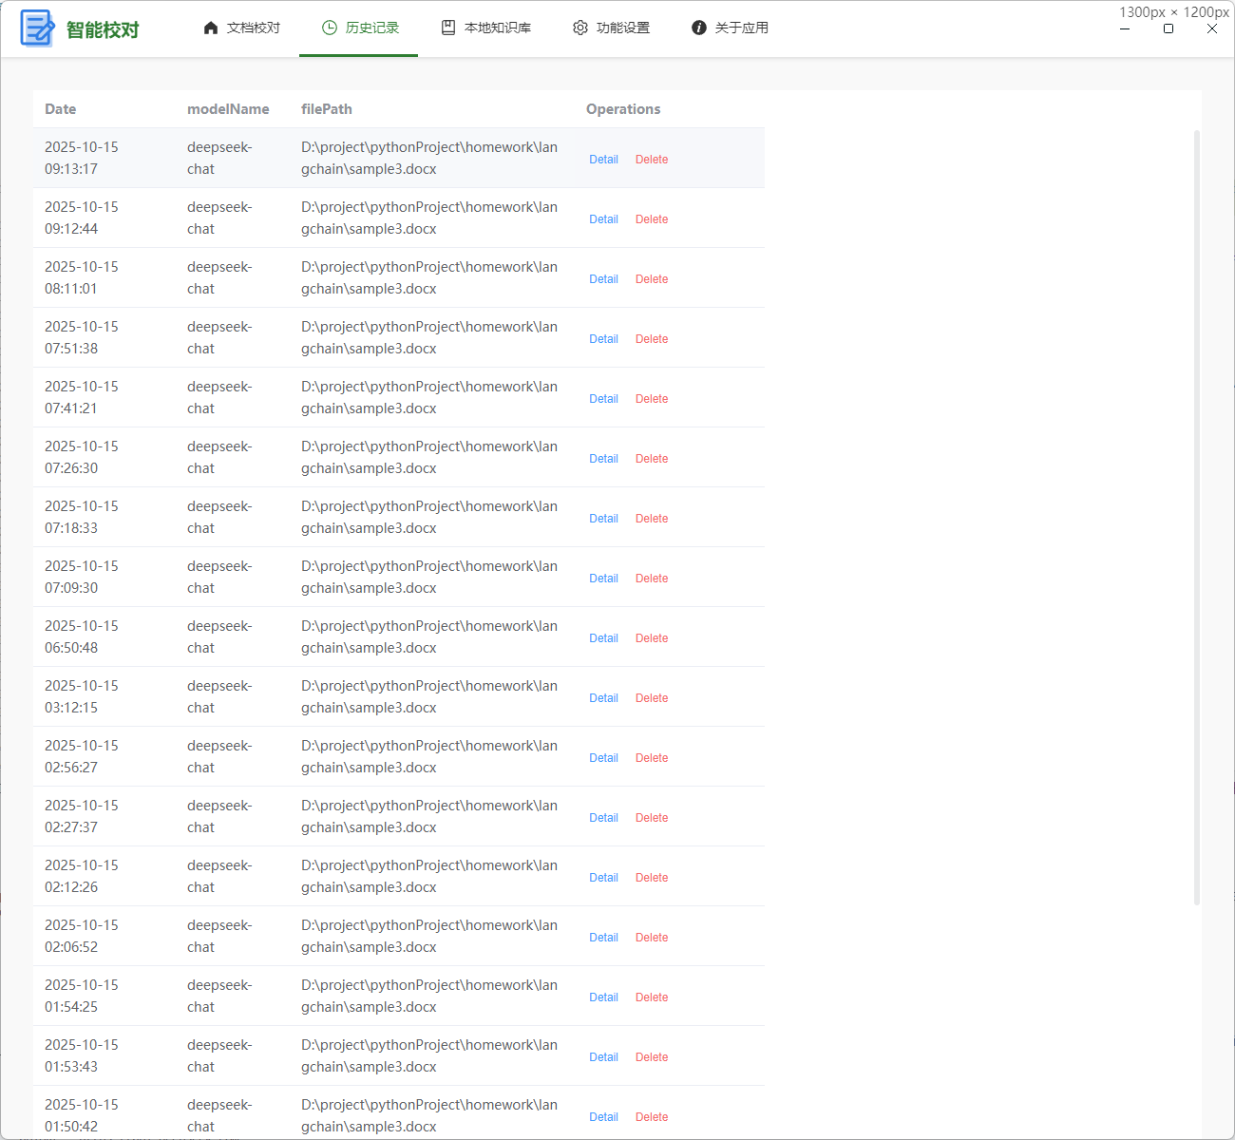This screenshot has width=1235, height=1140.
Task: Click deepseek-chat in the 07:41:21 row
Action: [219, 397]
